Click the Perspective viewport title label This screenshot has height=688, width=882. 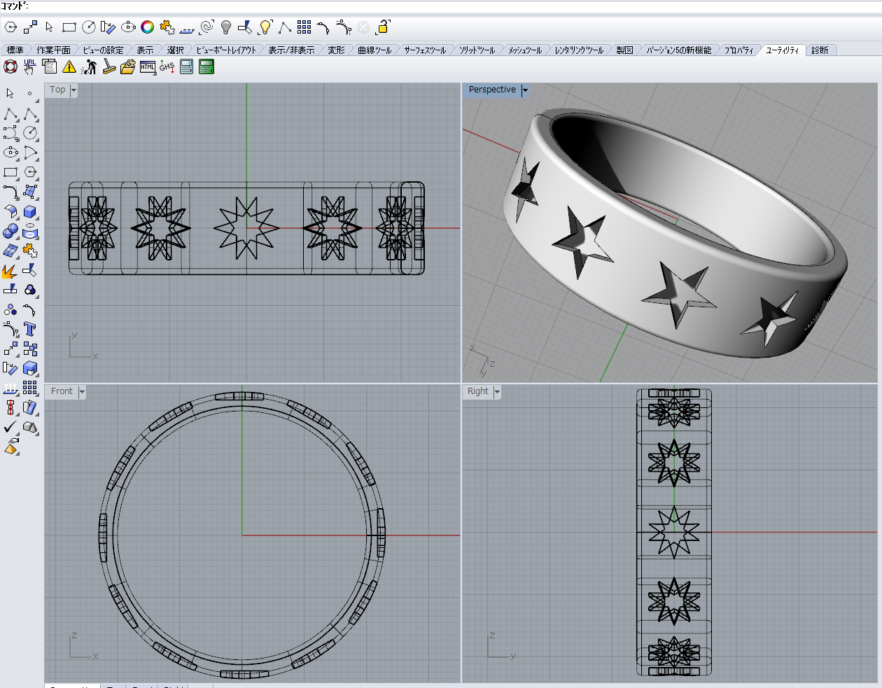[492, 90]
